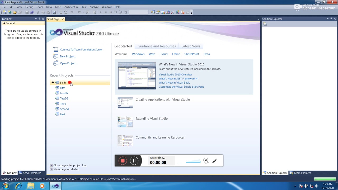Viewport: 338px width, 190px height.
Task: Open the Solution Explorer window position dropdown
Action: click(328, 19)
